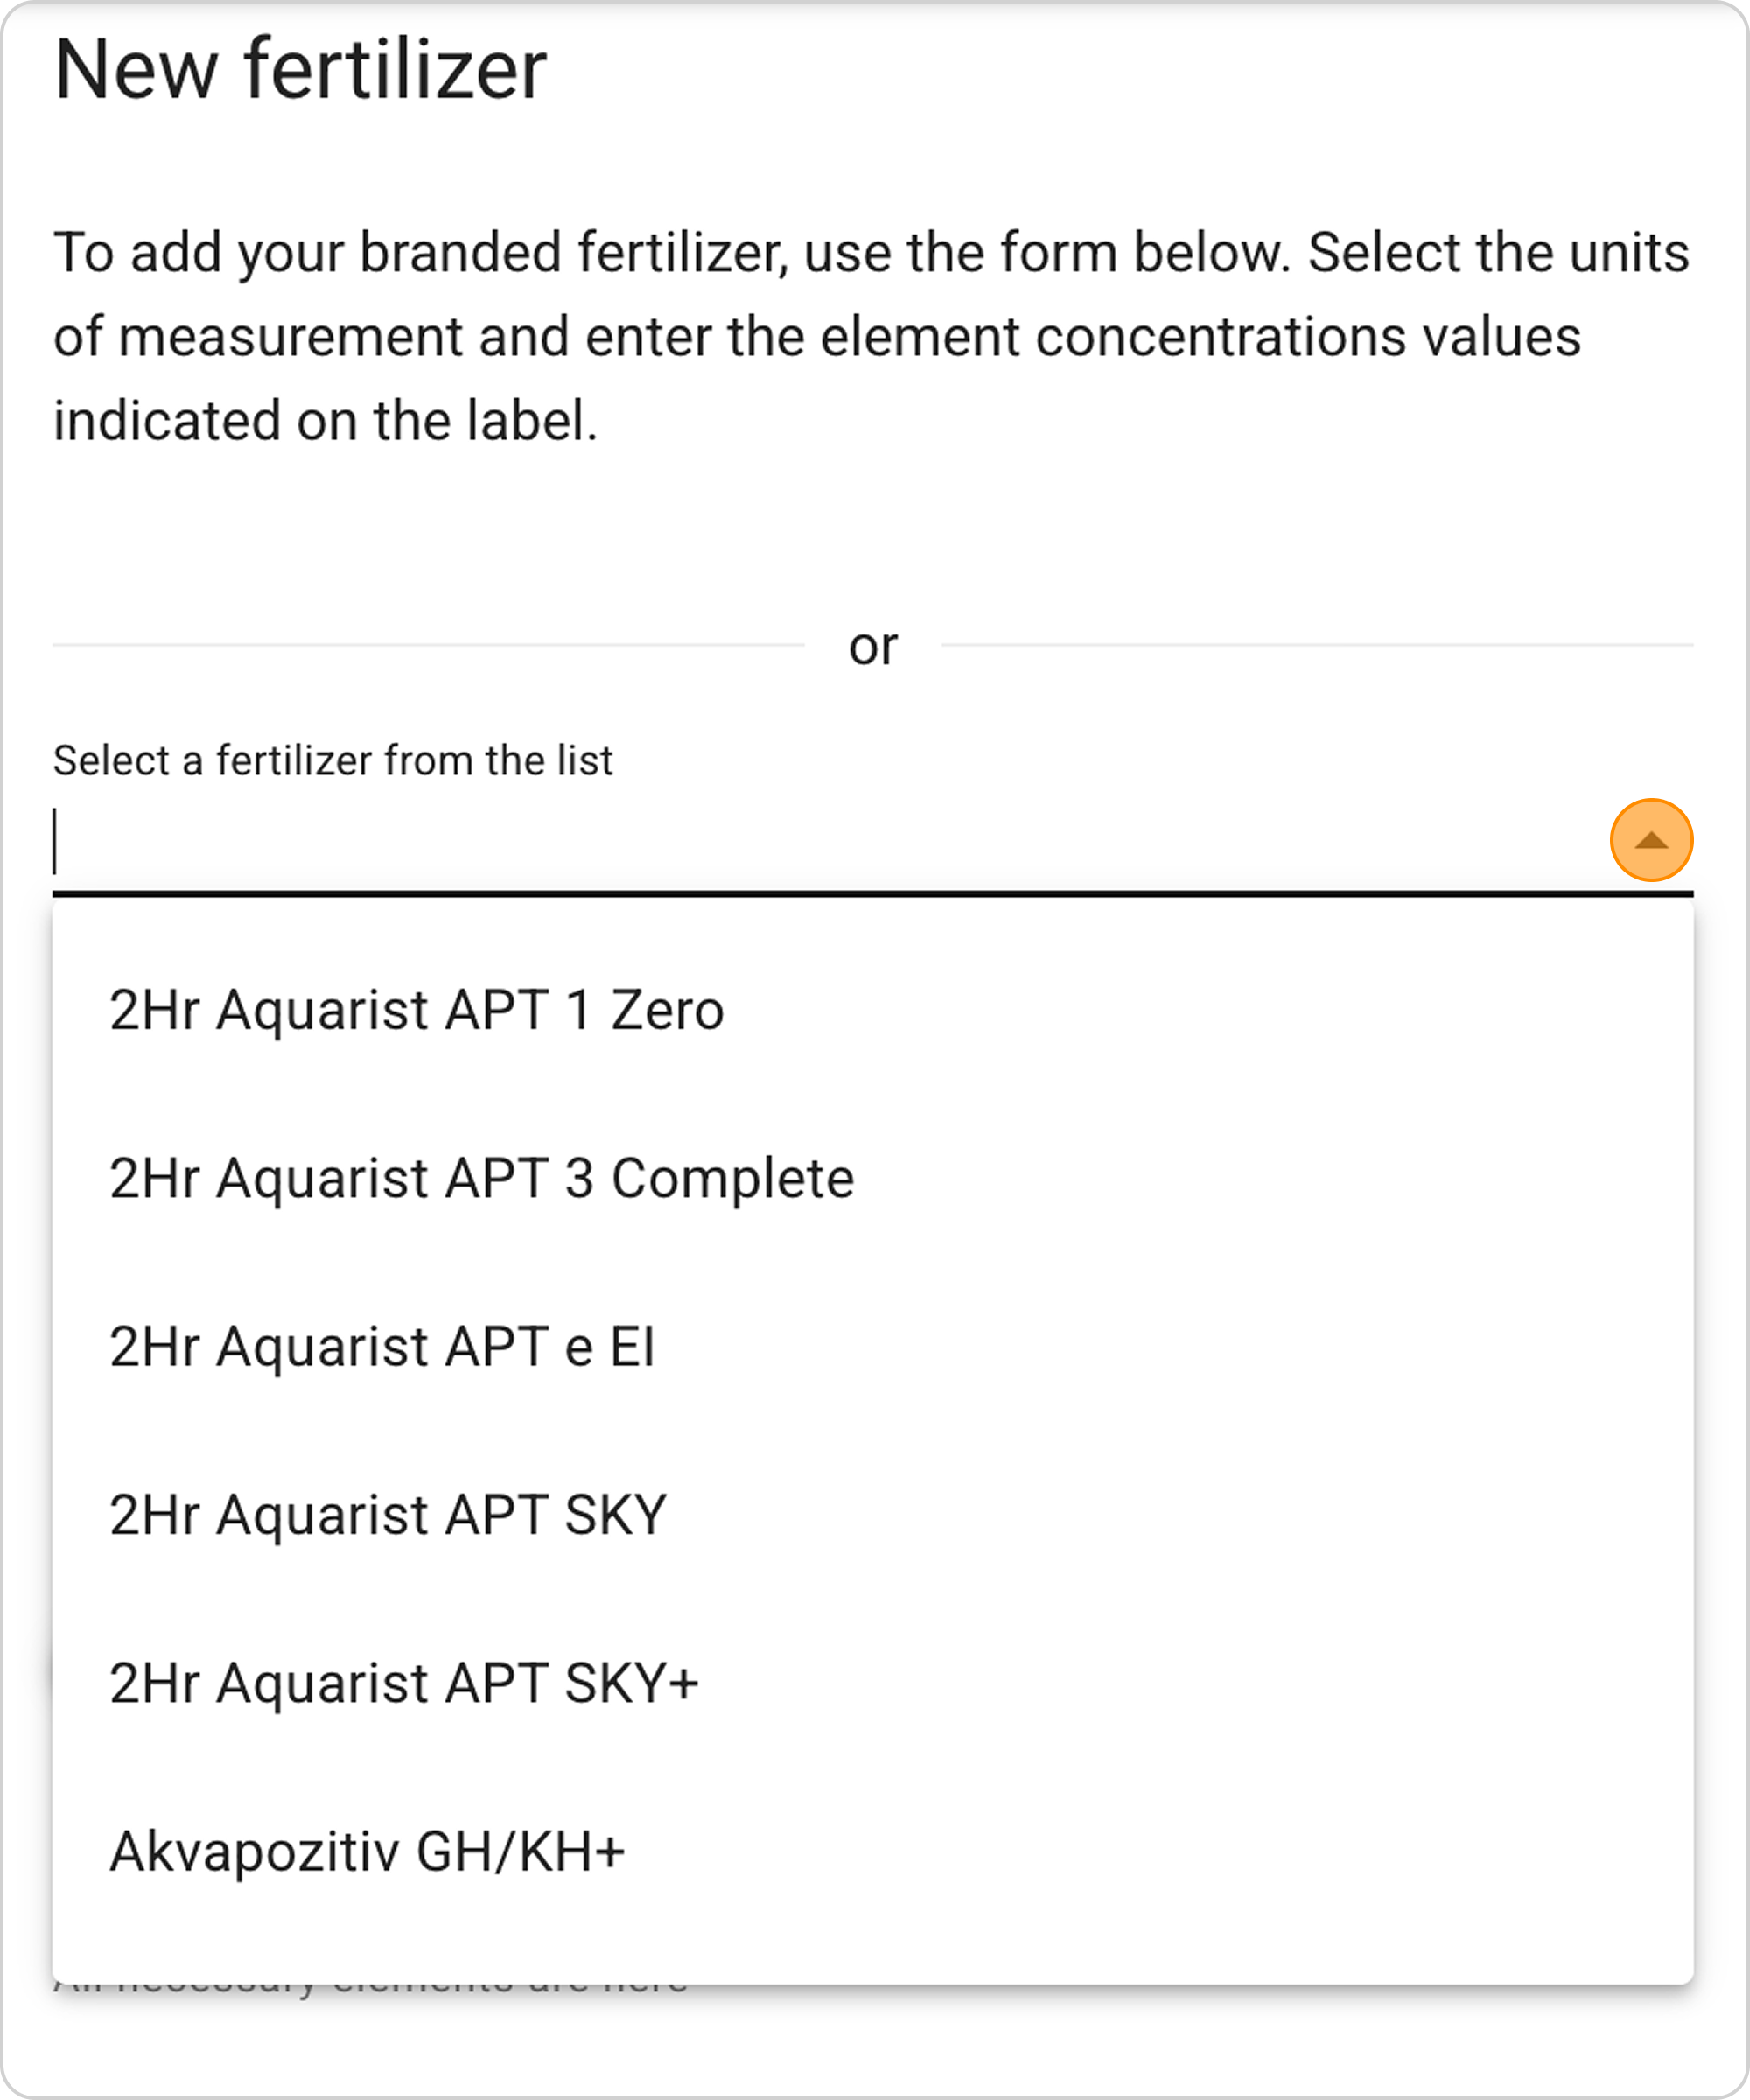Select Akvapozitiv GH/KH+ from the list
The width and height of the screenshot is (1750, 2100).
(367, 1850)
